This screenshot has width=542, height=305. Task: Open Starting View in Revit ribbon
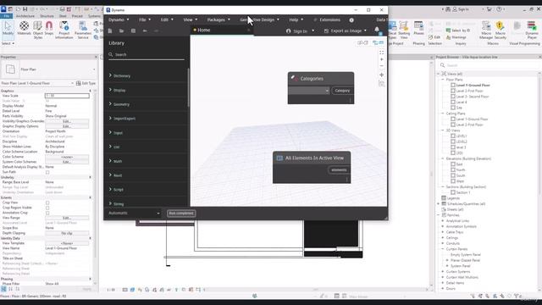(x=404, y=30)
